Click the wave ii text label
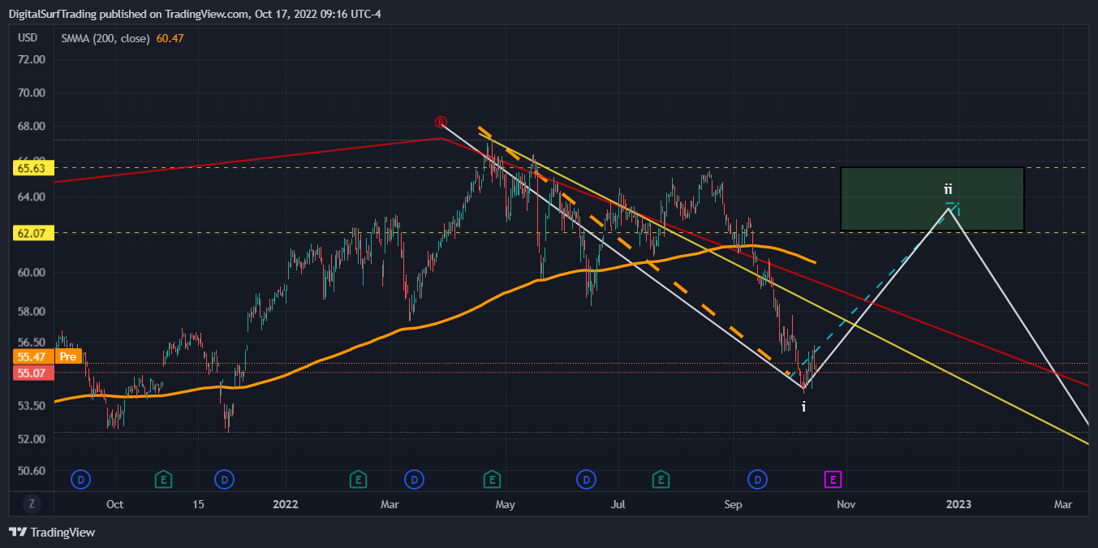The image size is (1098, 548). tap(948, 189)
